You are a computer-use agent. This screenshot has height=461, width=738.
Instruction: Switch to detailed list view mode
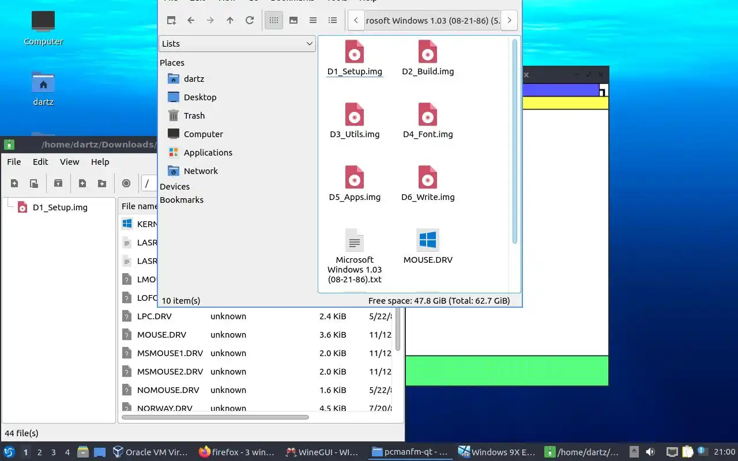(333, 20)
